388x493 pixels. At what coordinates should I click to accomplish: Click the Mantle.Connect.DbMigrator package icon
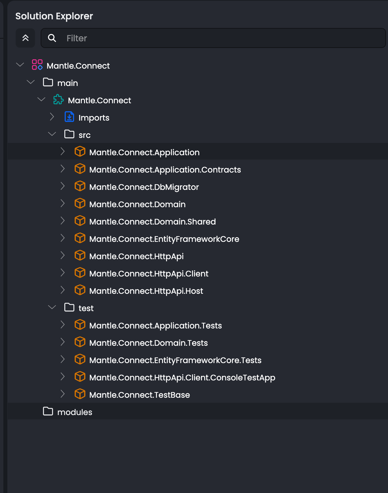(x=80, y=186)
